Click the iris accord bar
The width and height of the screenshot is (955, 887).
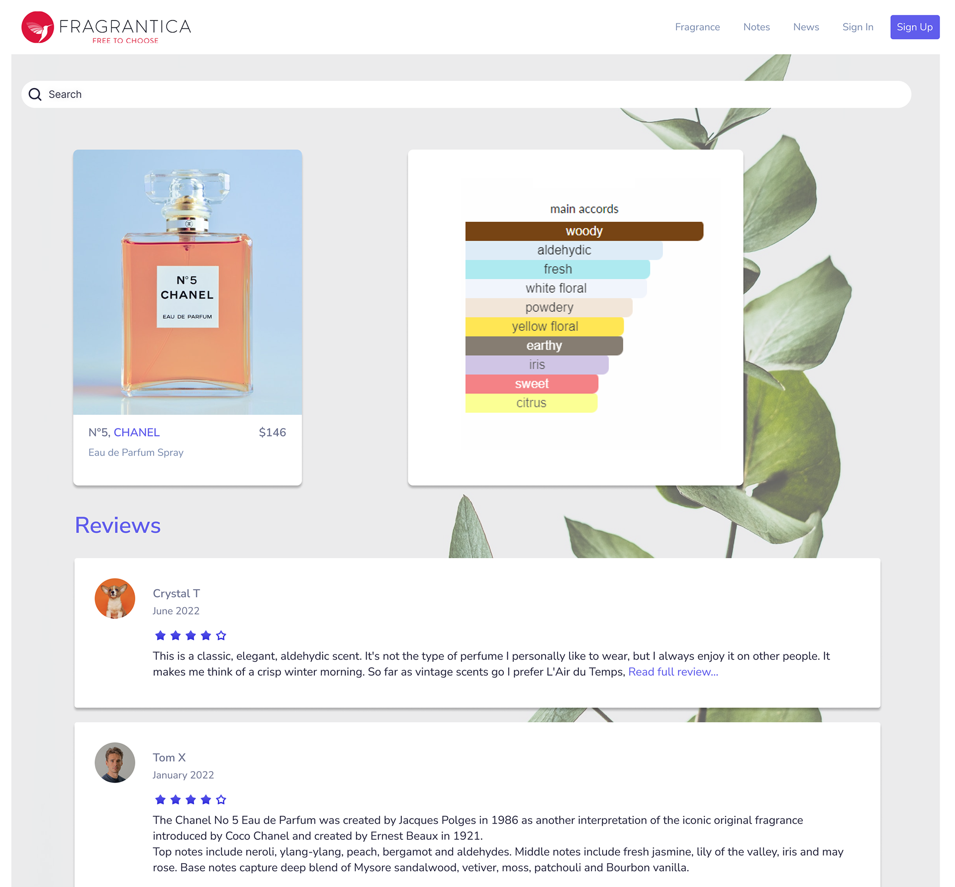point(537,364)
